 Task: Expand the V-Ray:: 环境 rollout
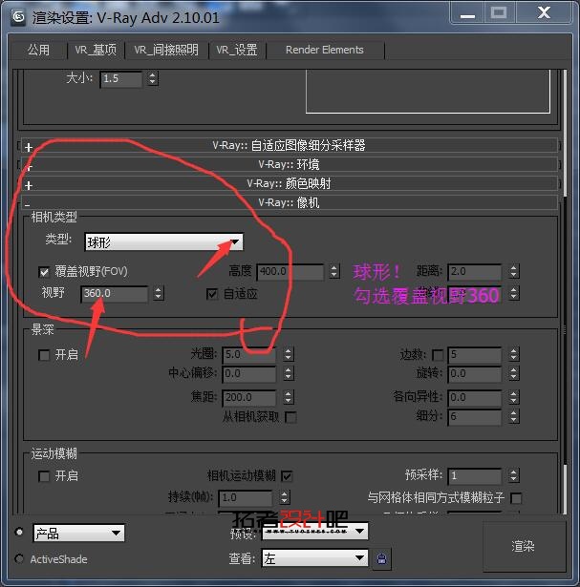pyautogui.click(x=289, y=164)
